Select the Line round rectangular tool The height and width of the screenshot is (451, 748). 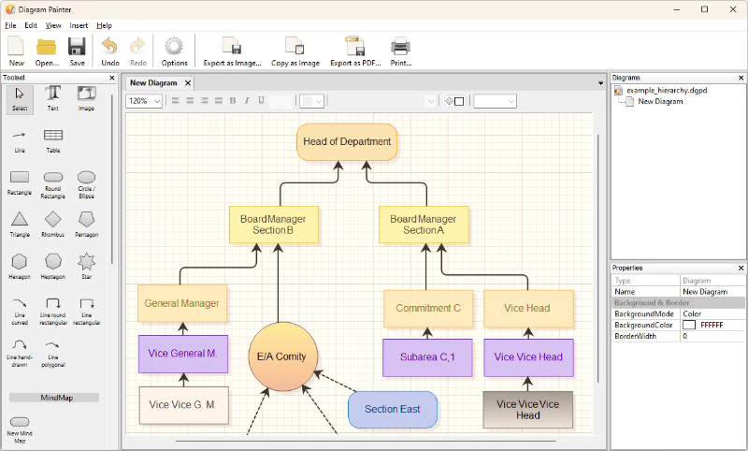point(53,312)
